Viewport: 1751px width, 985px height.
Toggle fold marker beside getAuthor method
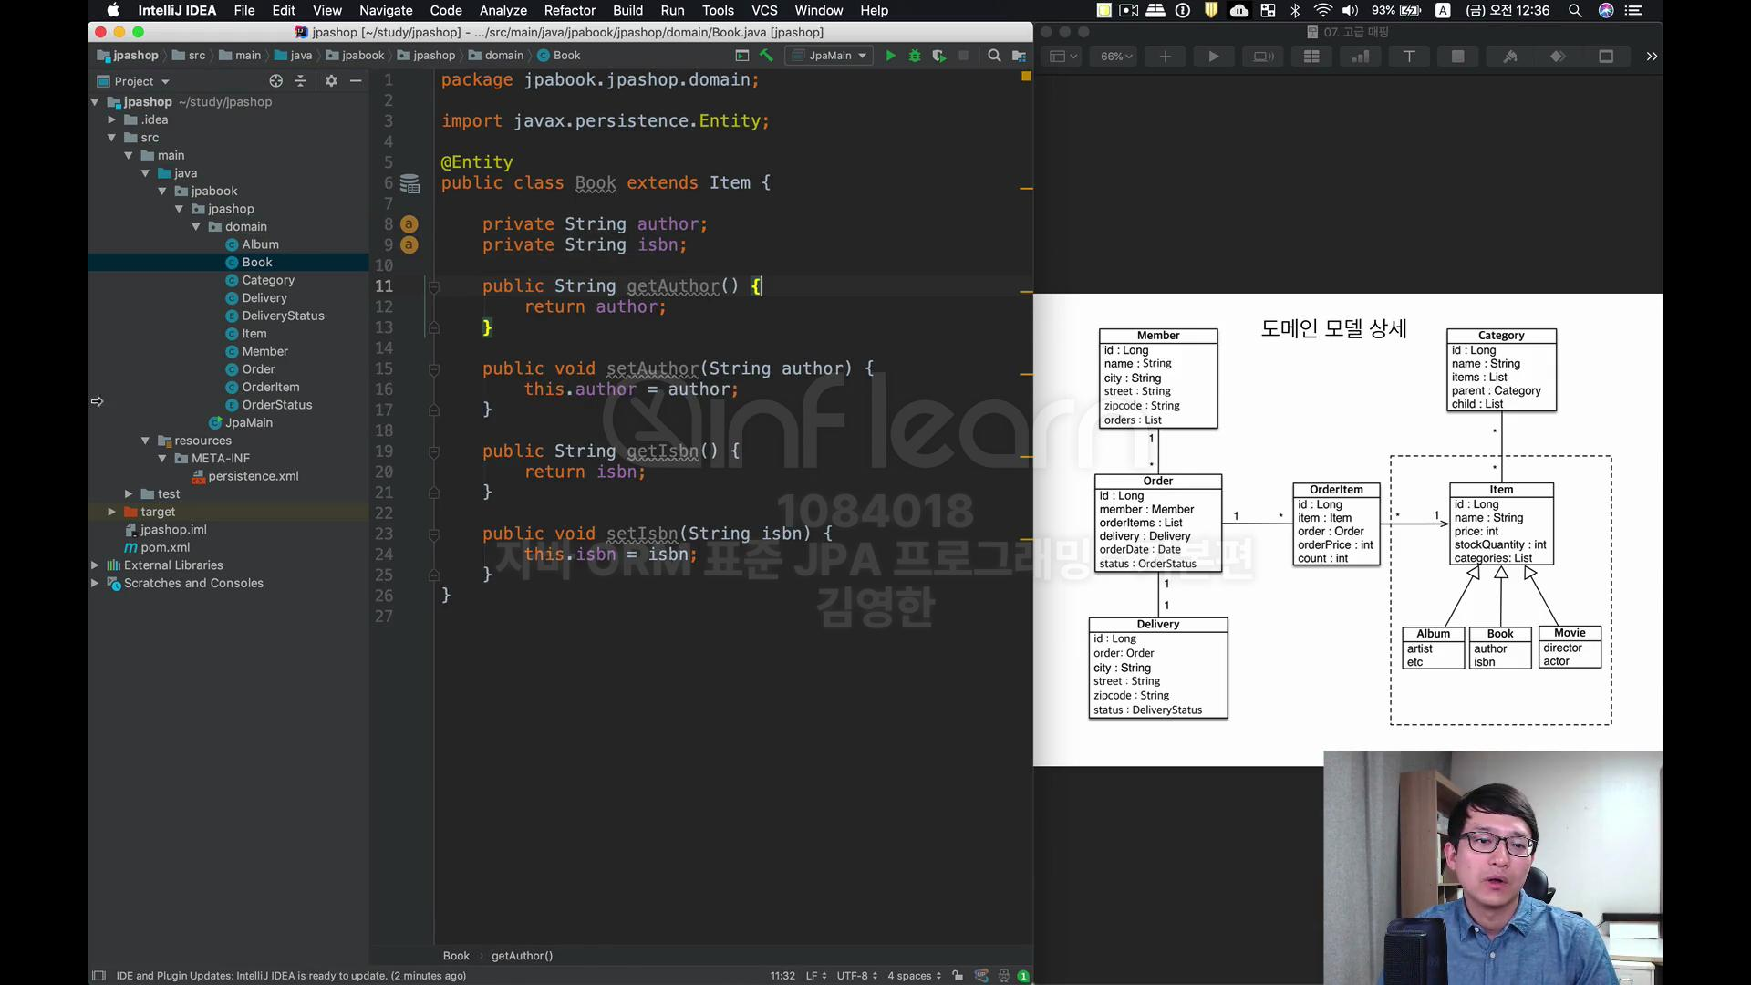click(x=434, y=286)
